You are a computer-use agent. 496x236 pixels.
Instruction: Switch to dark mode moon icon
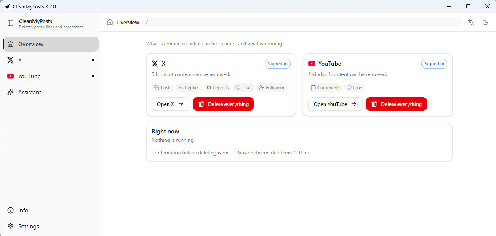click(x=485, y=22)
